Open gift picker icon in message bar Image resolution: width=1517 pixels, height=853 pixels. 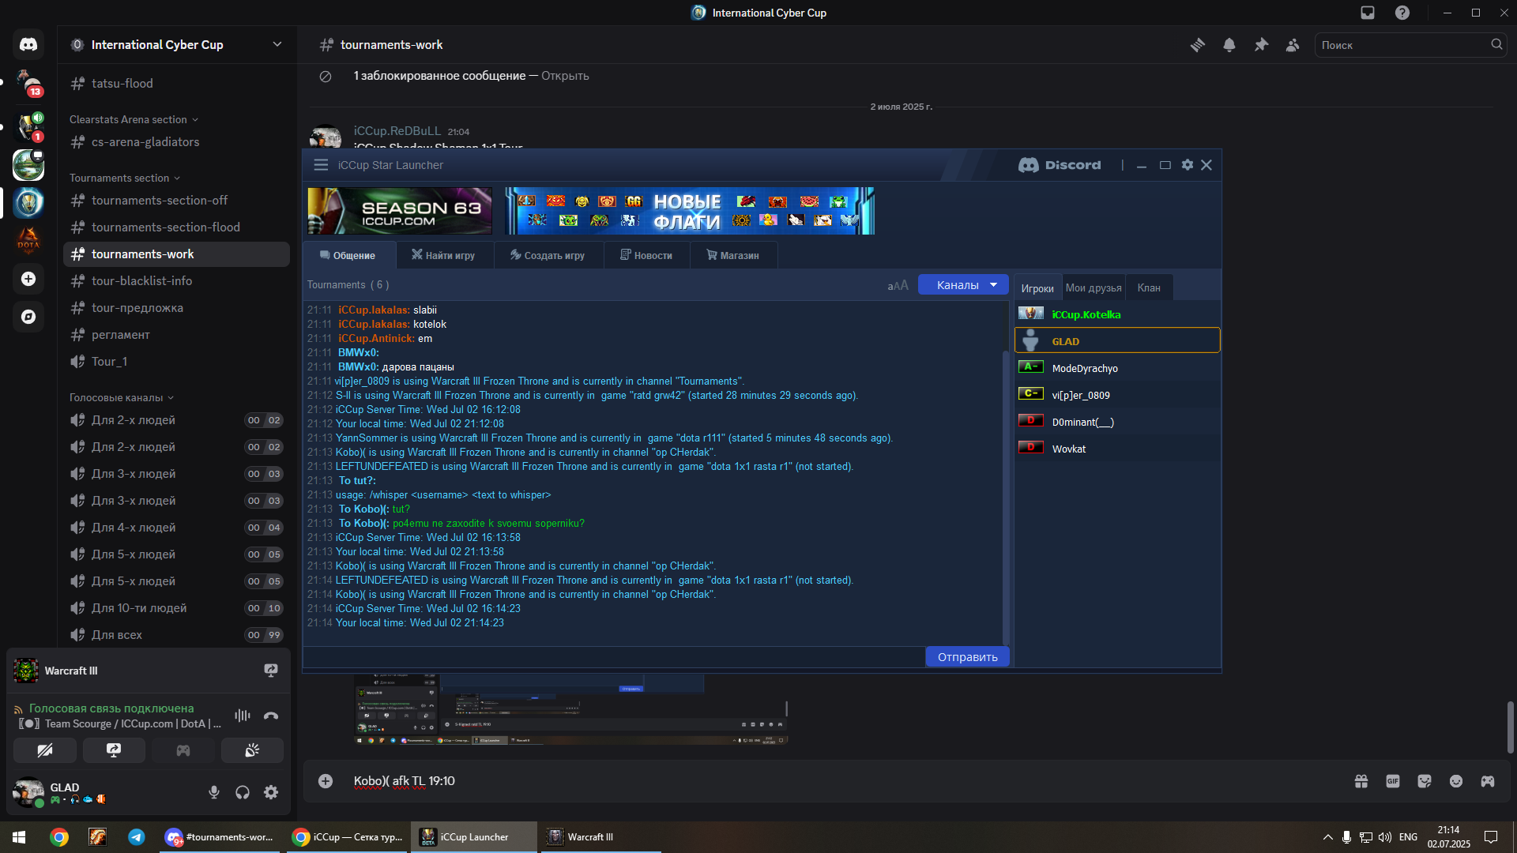coord(1361,781)
